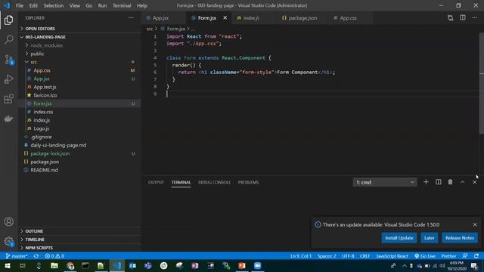The width and height of the screenshot is (484, 272).
Task: Expand the node_modules folder
Action: coord(79,45)
